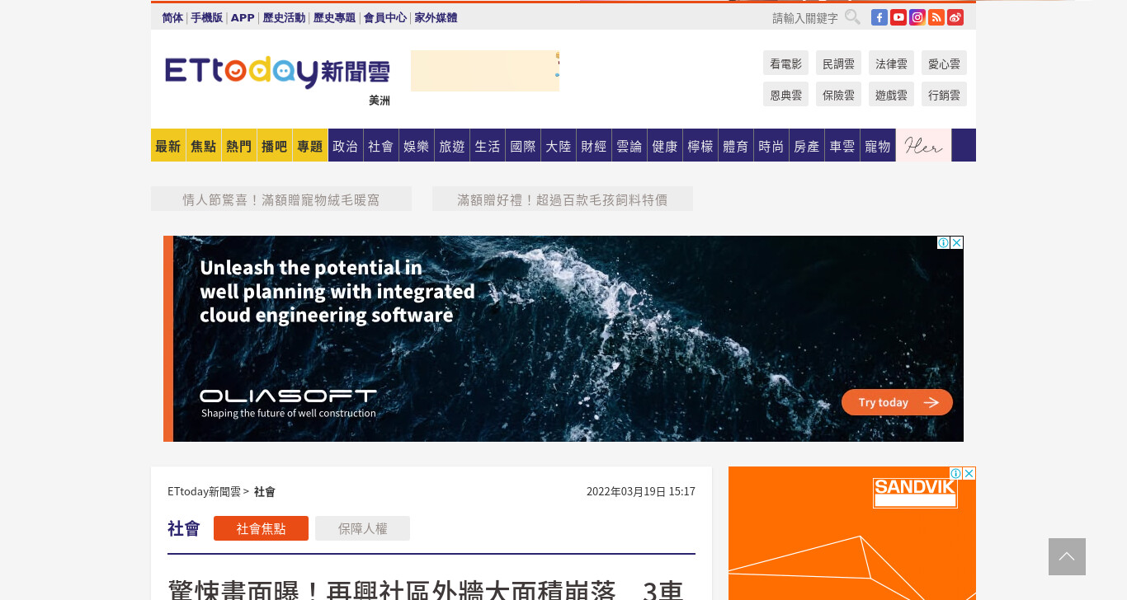Open 房產 news section
Viewport: 1127px width, 600px height.
[807, 145]
